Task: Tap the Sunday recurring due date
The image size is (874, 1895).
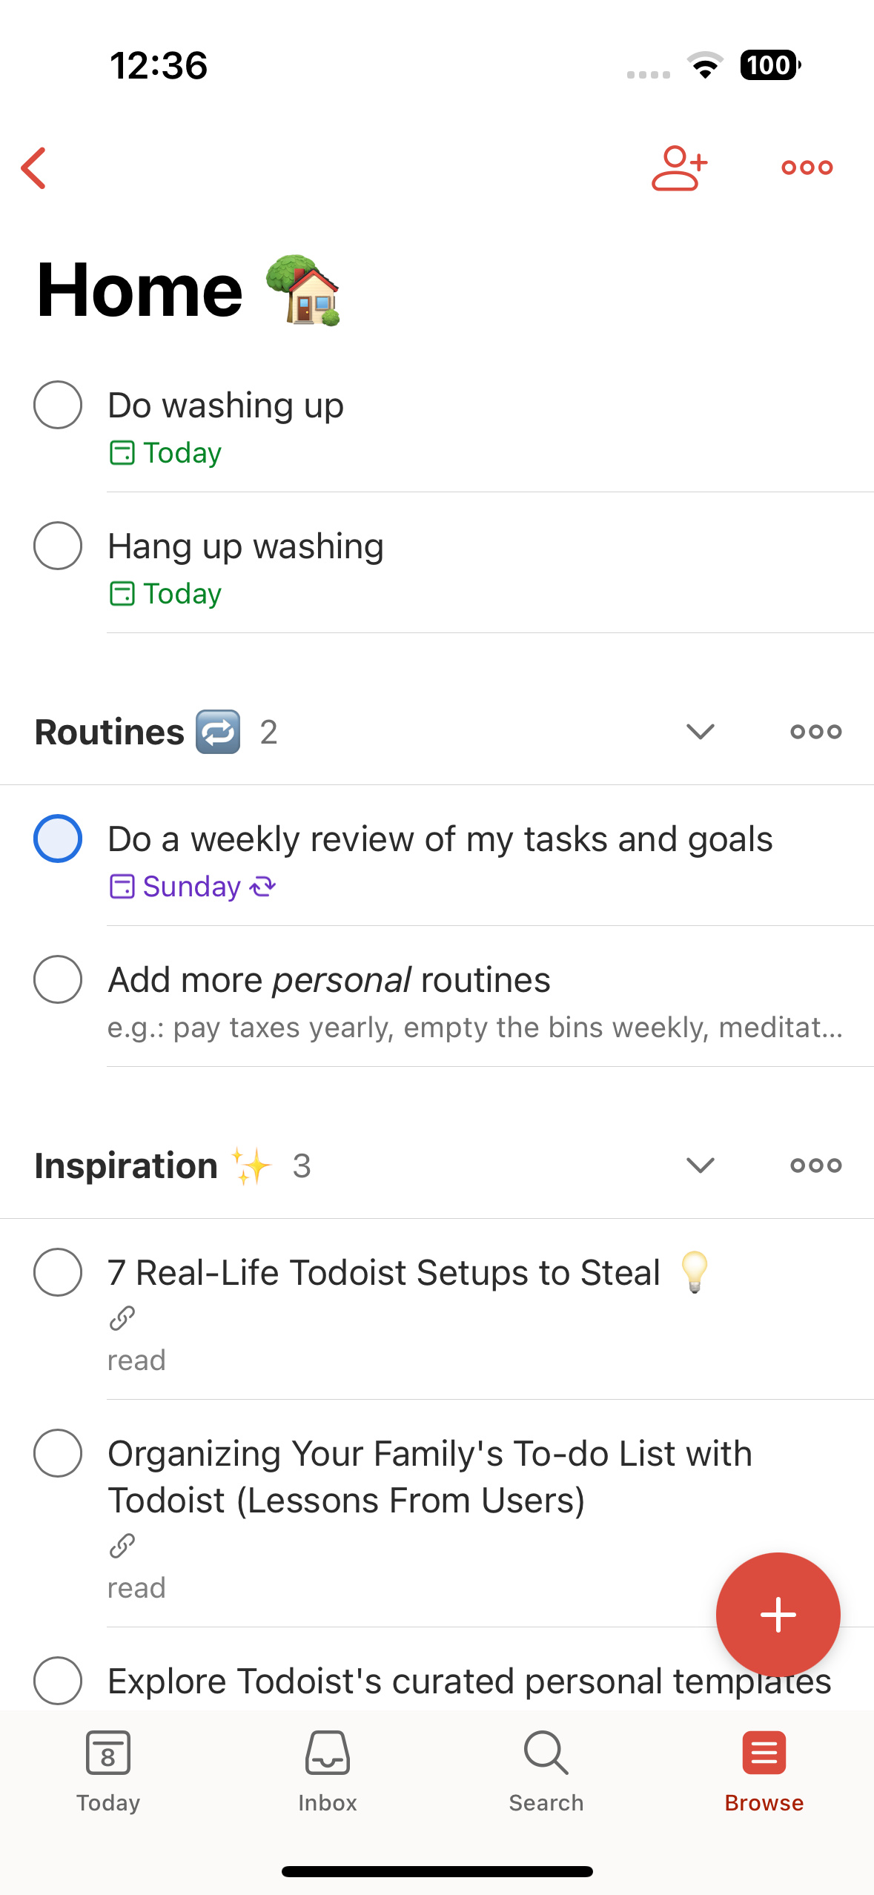Action: (193, 886)
